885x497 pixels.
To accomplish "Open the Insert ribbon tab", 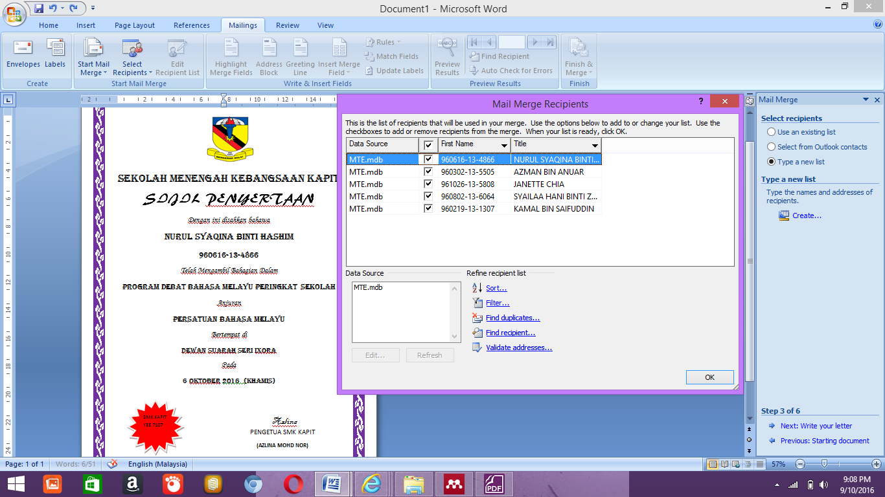I will 86,25.
